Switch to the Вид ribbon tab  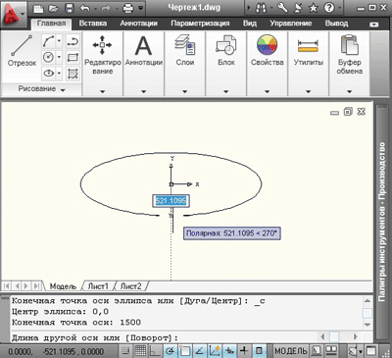pos(250,24)
